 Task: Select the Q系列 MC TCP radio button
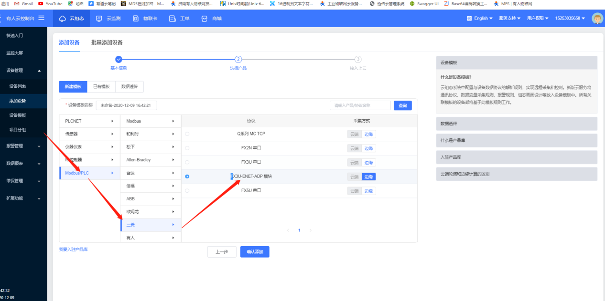187,134
